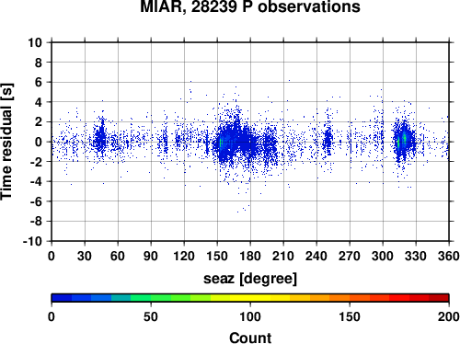The image size is (460, 344).
Task: Select the dark red colorbar segment near 200
Action: click(x=439, y=298)
